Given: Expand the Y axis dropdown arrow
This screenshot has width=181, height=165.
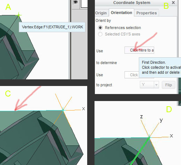Looking at the screenshot, I should [156, 85].
